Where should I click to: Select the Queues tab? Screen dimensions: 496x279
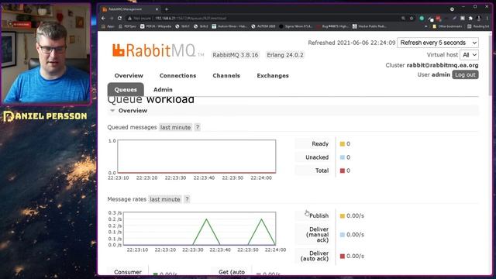[x=126, y=90]
